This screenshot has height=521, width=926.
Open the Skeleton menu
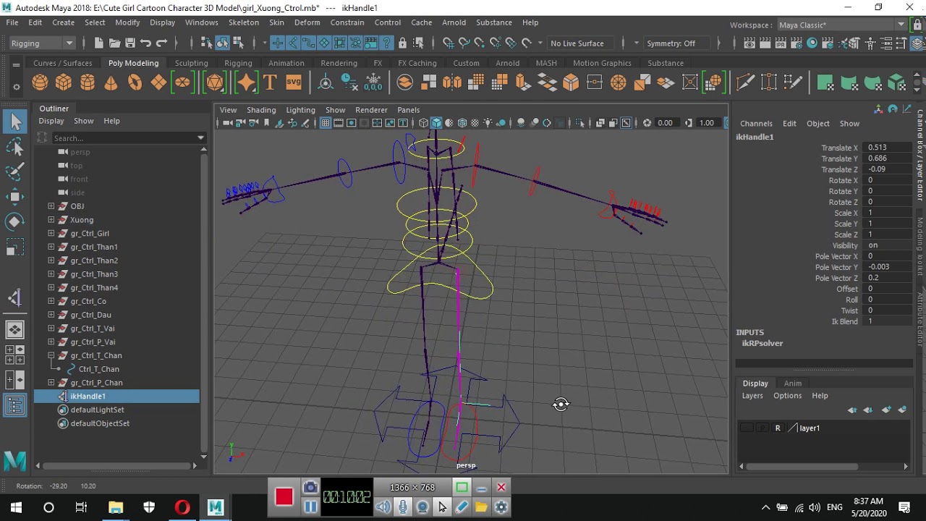pos(244,22)
